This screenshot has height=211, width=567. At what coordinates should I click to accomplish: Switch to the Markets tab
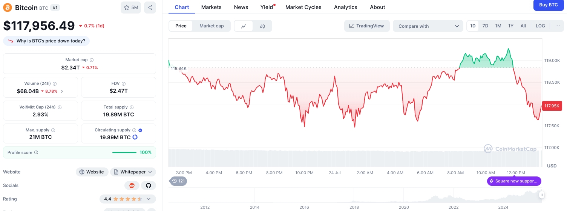point(211,7)
